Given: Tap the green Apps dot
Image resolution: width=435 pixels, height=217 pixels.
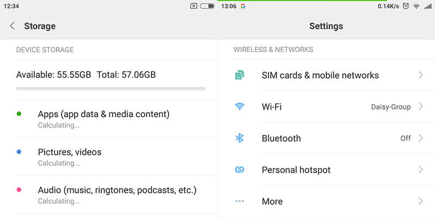Looking at the screenshot, I should click(19, 114).
